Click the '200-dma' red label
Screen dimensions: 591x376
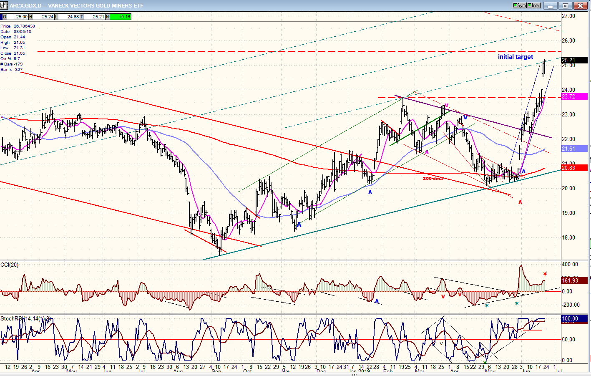tap(433, 179)
